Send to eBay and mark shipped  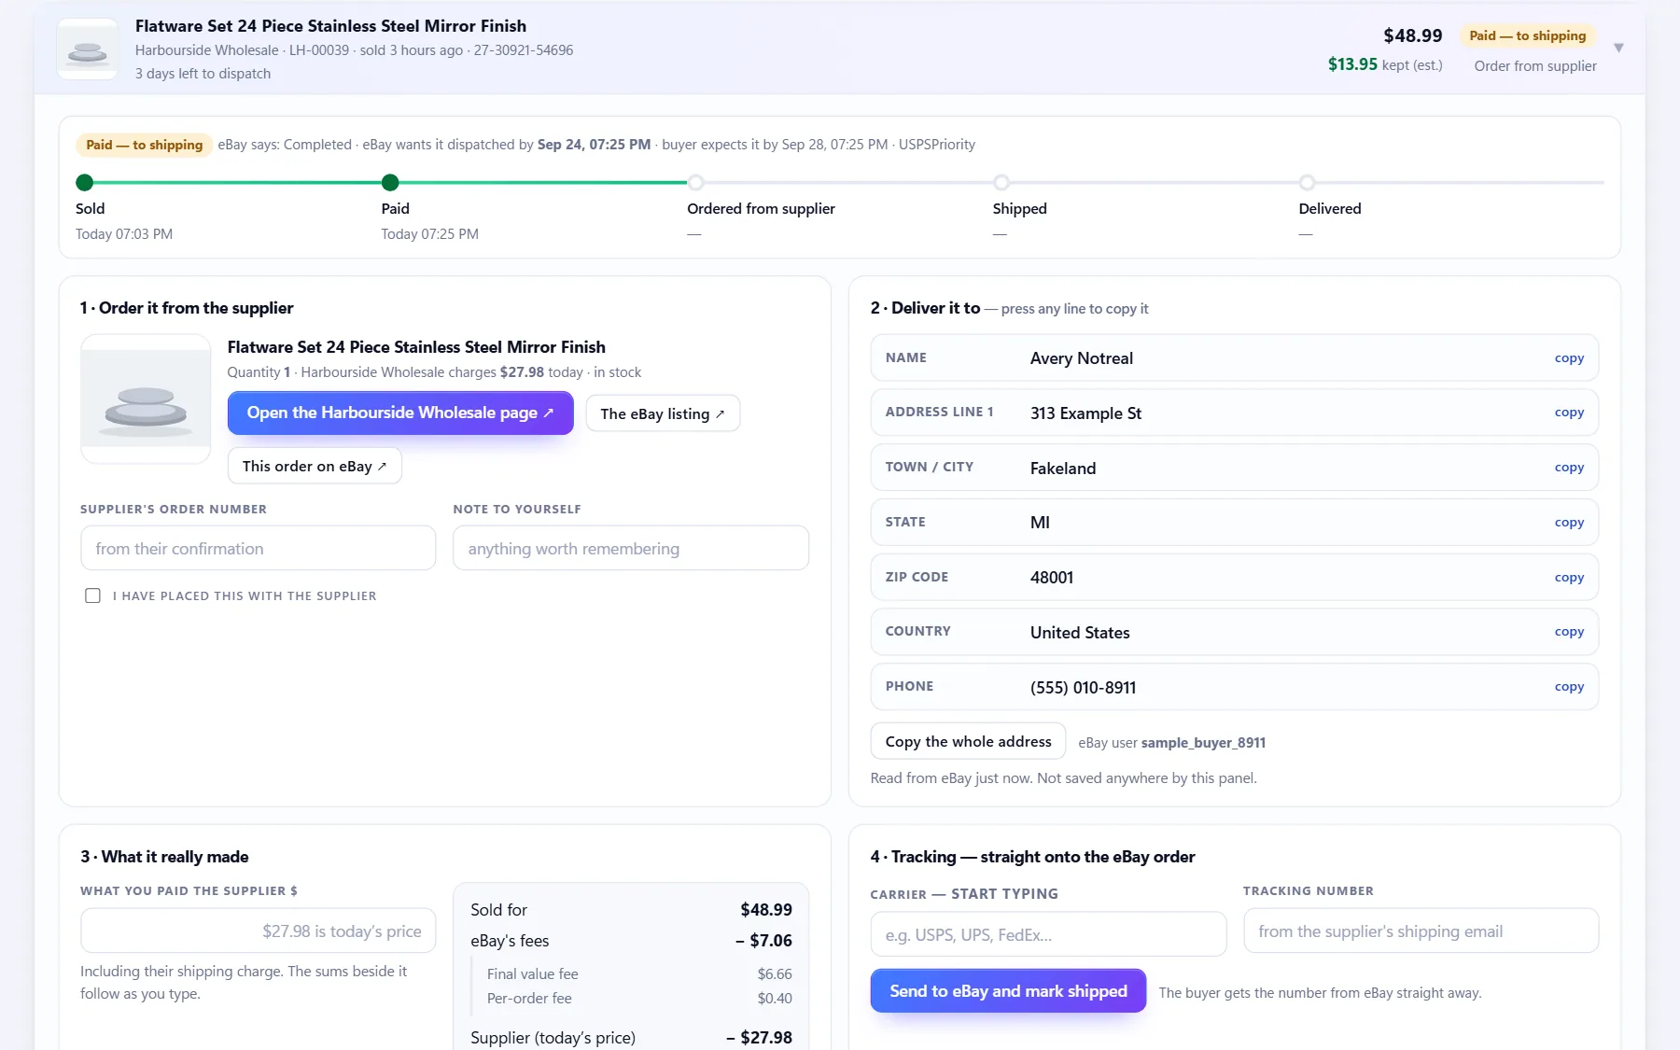1008,991
